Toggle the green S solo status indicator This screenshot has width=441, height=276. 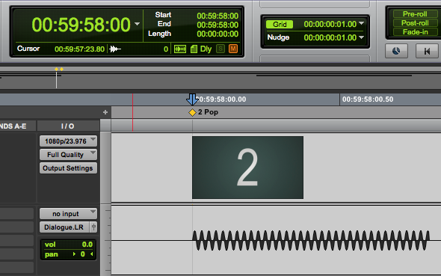220,49
